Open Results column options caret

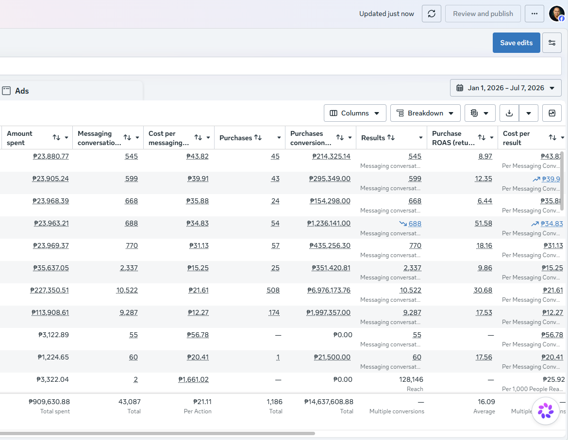point(420,137)
